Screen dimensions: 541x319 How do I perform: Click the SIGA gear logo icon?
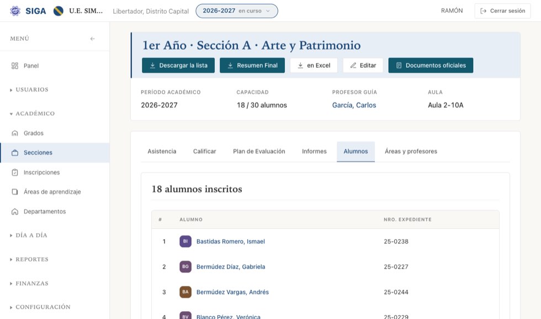15,11
